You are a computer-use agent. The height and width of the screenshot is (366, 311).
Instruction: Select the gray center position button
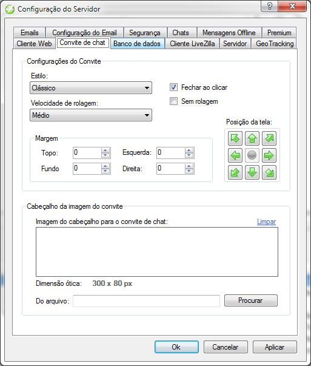pyautogui.click(x=252, y=155)
